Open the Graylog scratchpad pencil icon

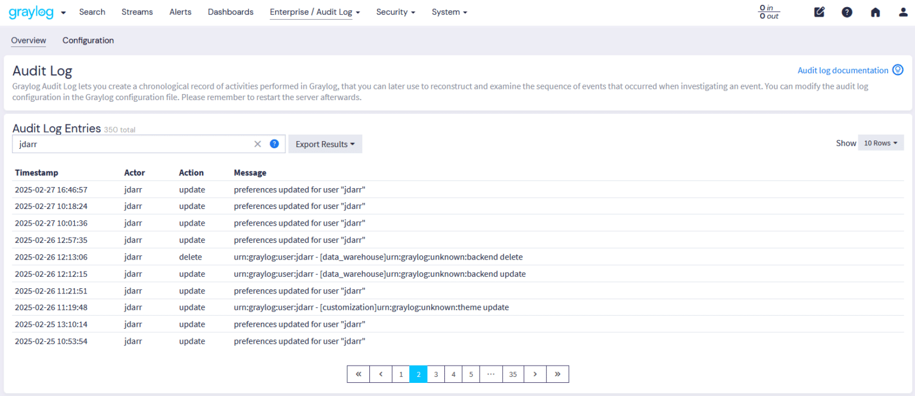[819, 11]
